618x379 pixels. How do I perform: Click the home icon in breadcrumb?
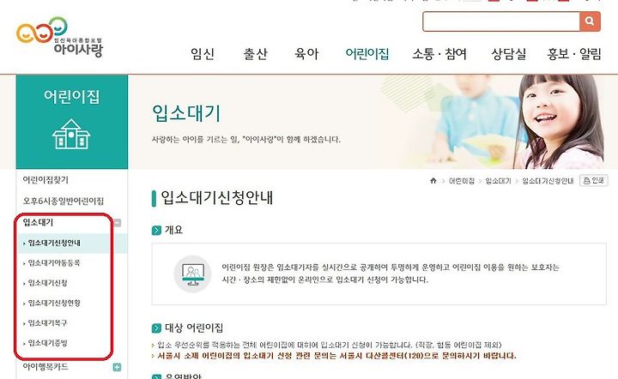433,181
